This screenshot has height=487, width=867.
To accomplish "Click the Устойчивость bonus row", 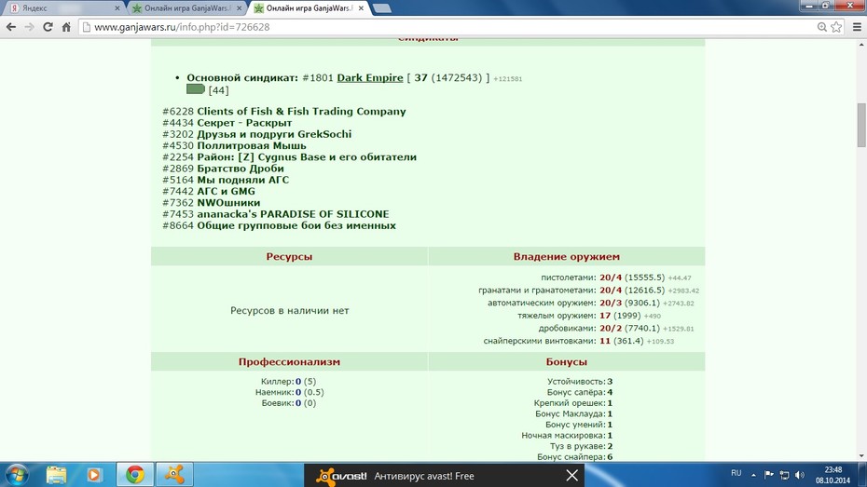I will (x=580, y=382).
